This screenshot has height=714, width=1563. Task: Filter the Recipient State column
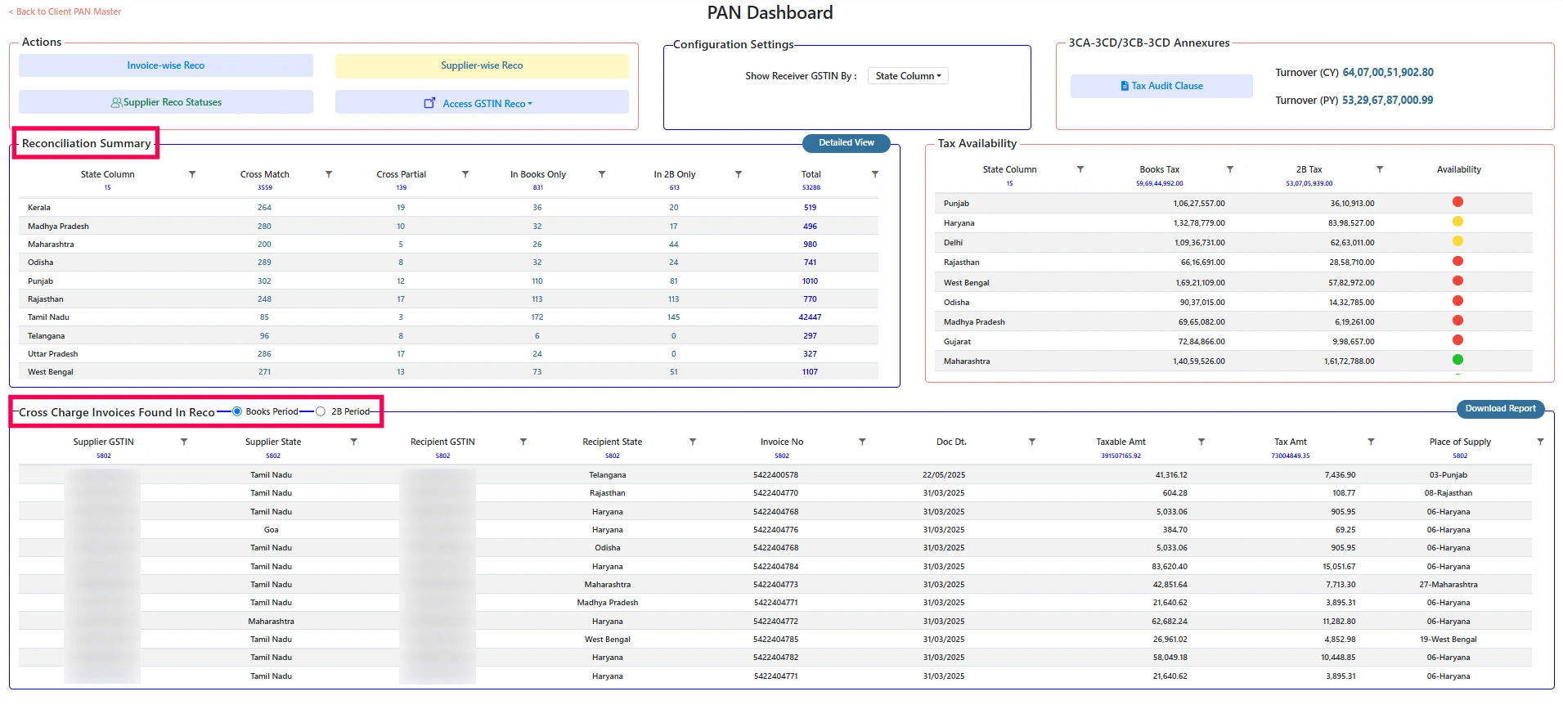tap(693, 442)
